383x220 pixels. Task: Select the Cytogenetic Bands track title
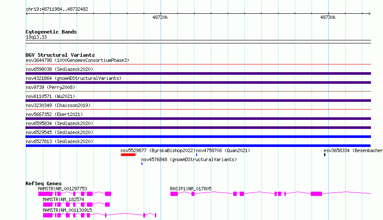[x=51, y=32]
